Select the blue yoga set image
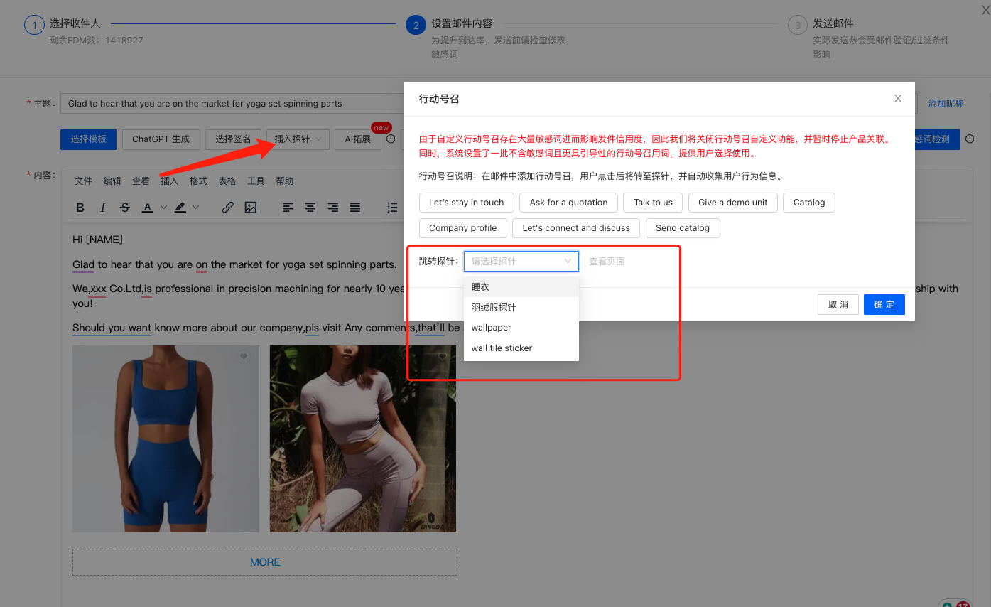This screenshot has width=991, height=607. [x=166, y=439]
